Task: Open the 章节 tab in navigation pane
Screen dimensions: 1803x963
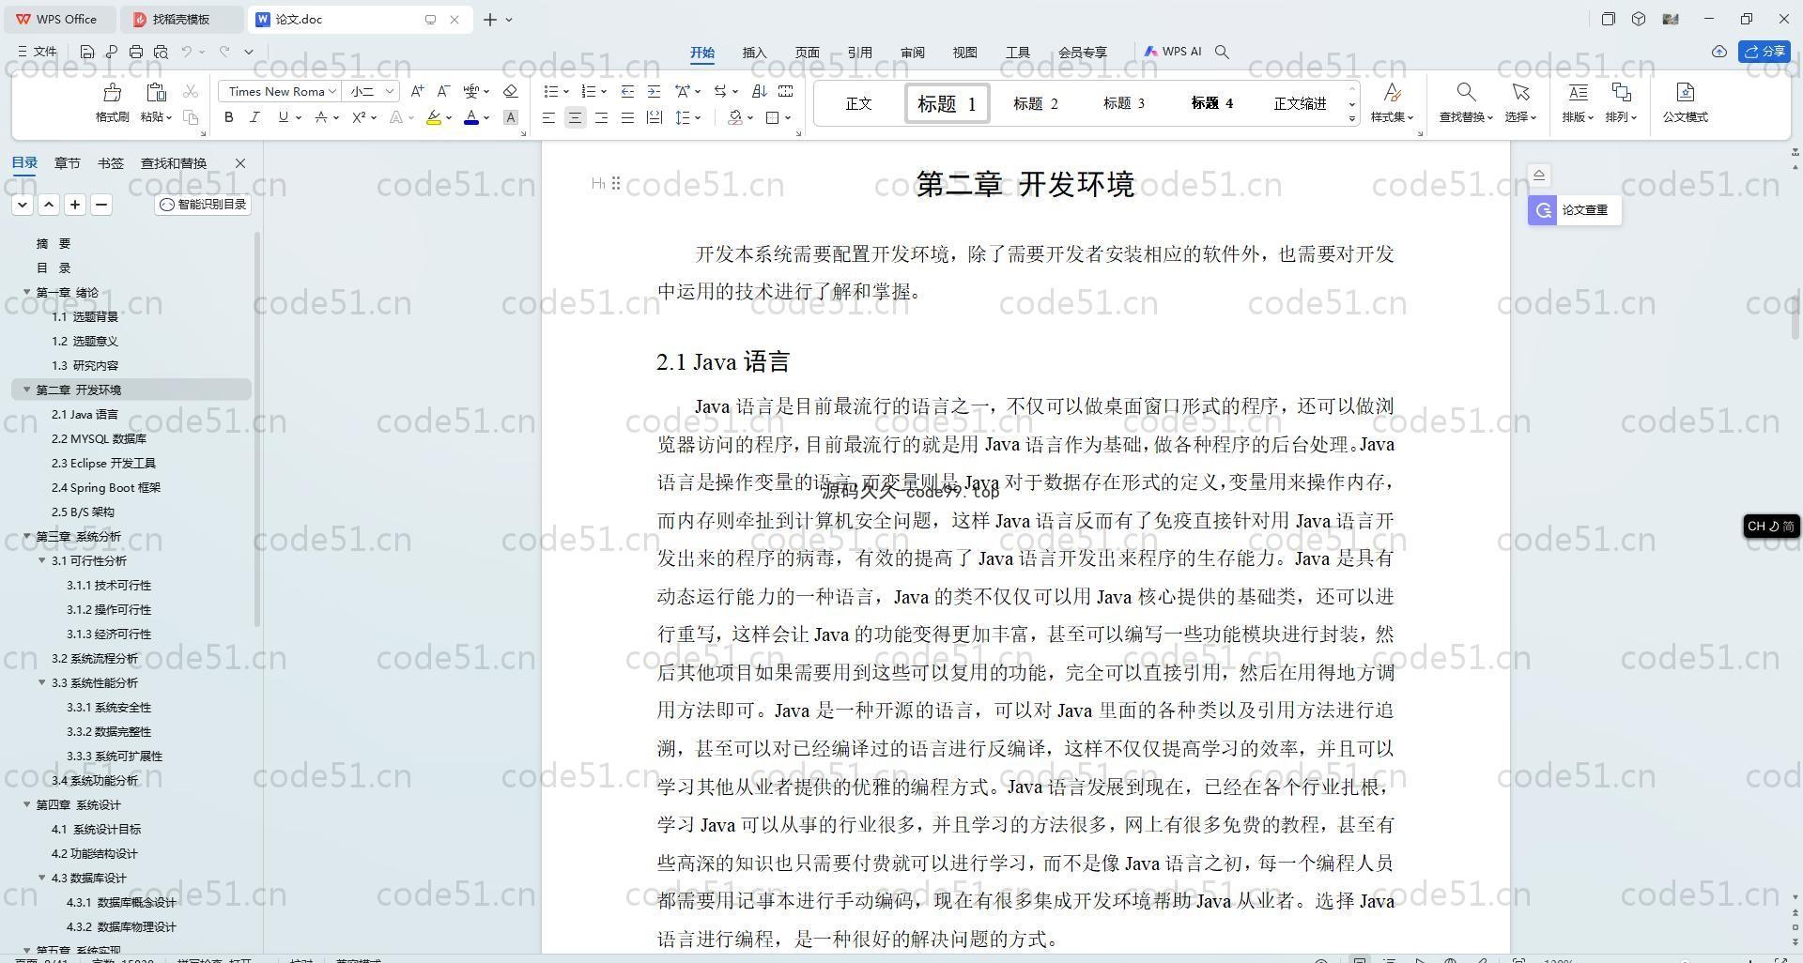Action: click(67, 162)
